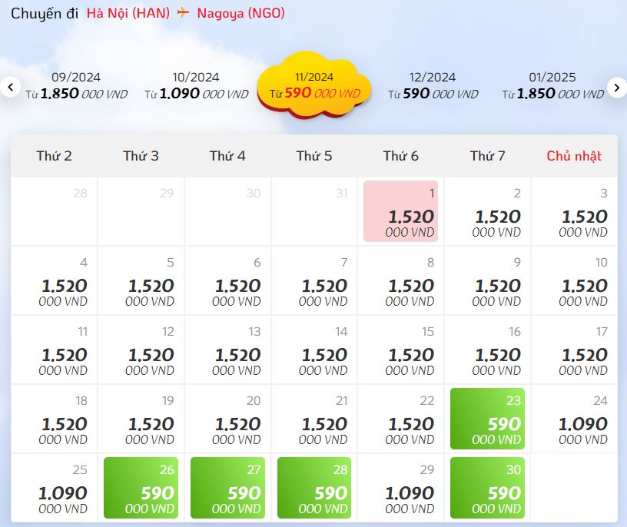Click date 11 in the calendar

point(54,350)
